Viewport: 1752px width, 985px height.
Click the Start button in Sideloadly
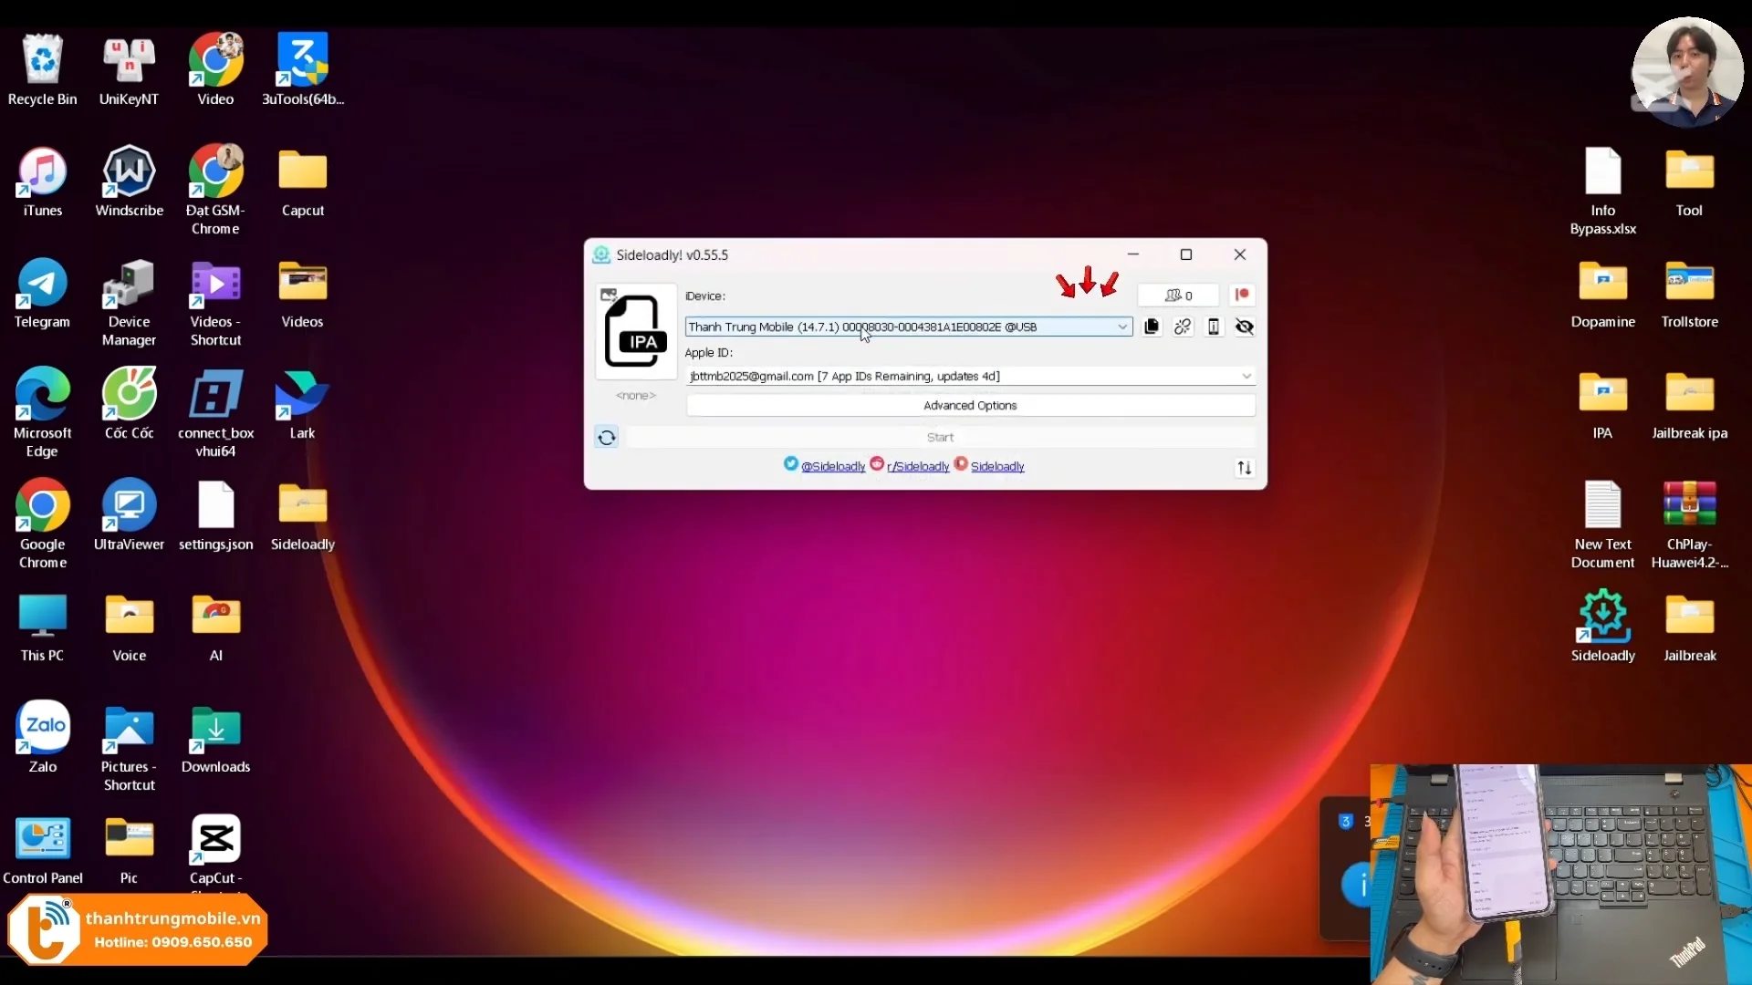click(x=941, y=438)
